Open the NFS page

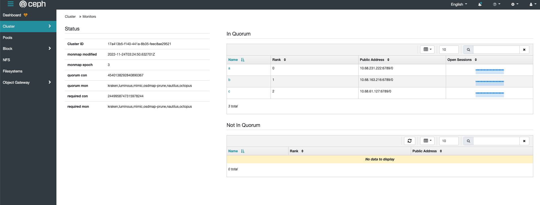(x=6, y=60)
